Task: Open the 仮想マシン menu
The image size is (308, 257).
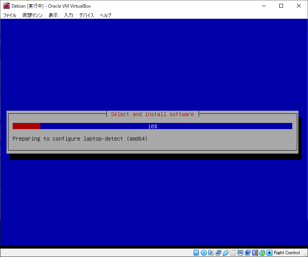Action: [x=32, y=15]
